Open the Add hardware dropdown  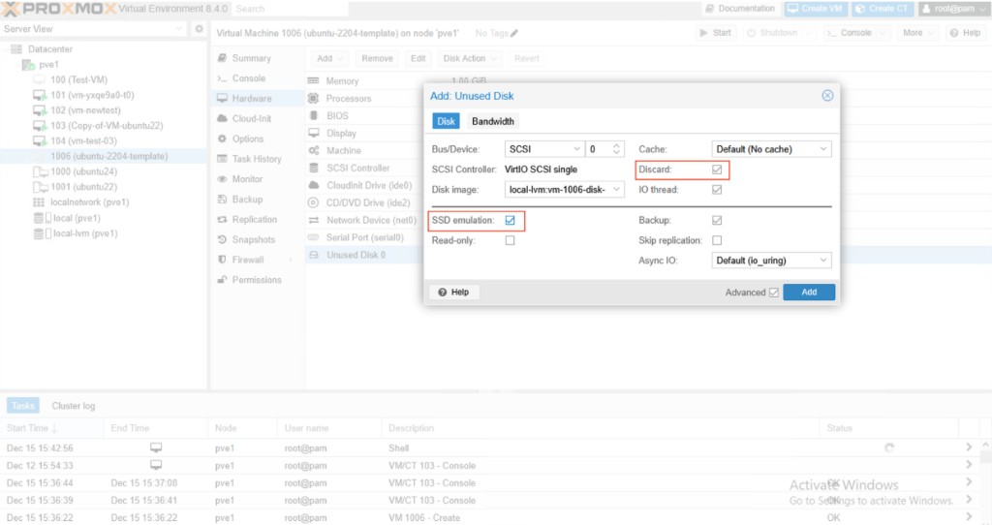pos(329,58)
